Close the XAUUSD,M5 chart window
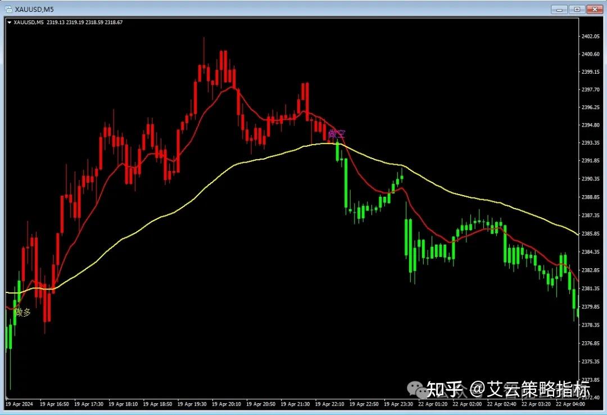Image resolution: width=607 pixels, height=415 pixels. tap(595, 10)
